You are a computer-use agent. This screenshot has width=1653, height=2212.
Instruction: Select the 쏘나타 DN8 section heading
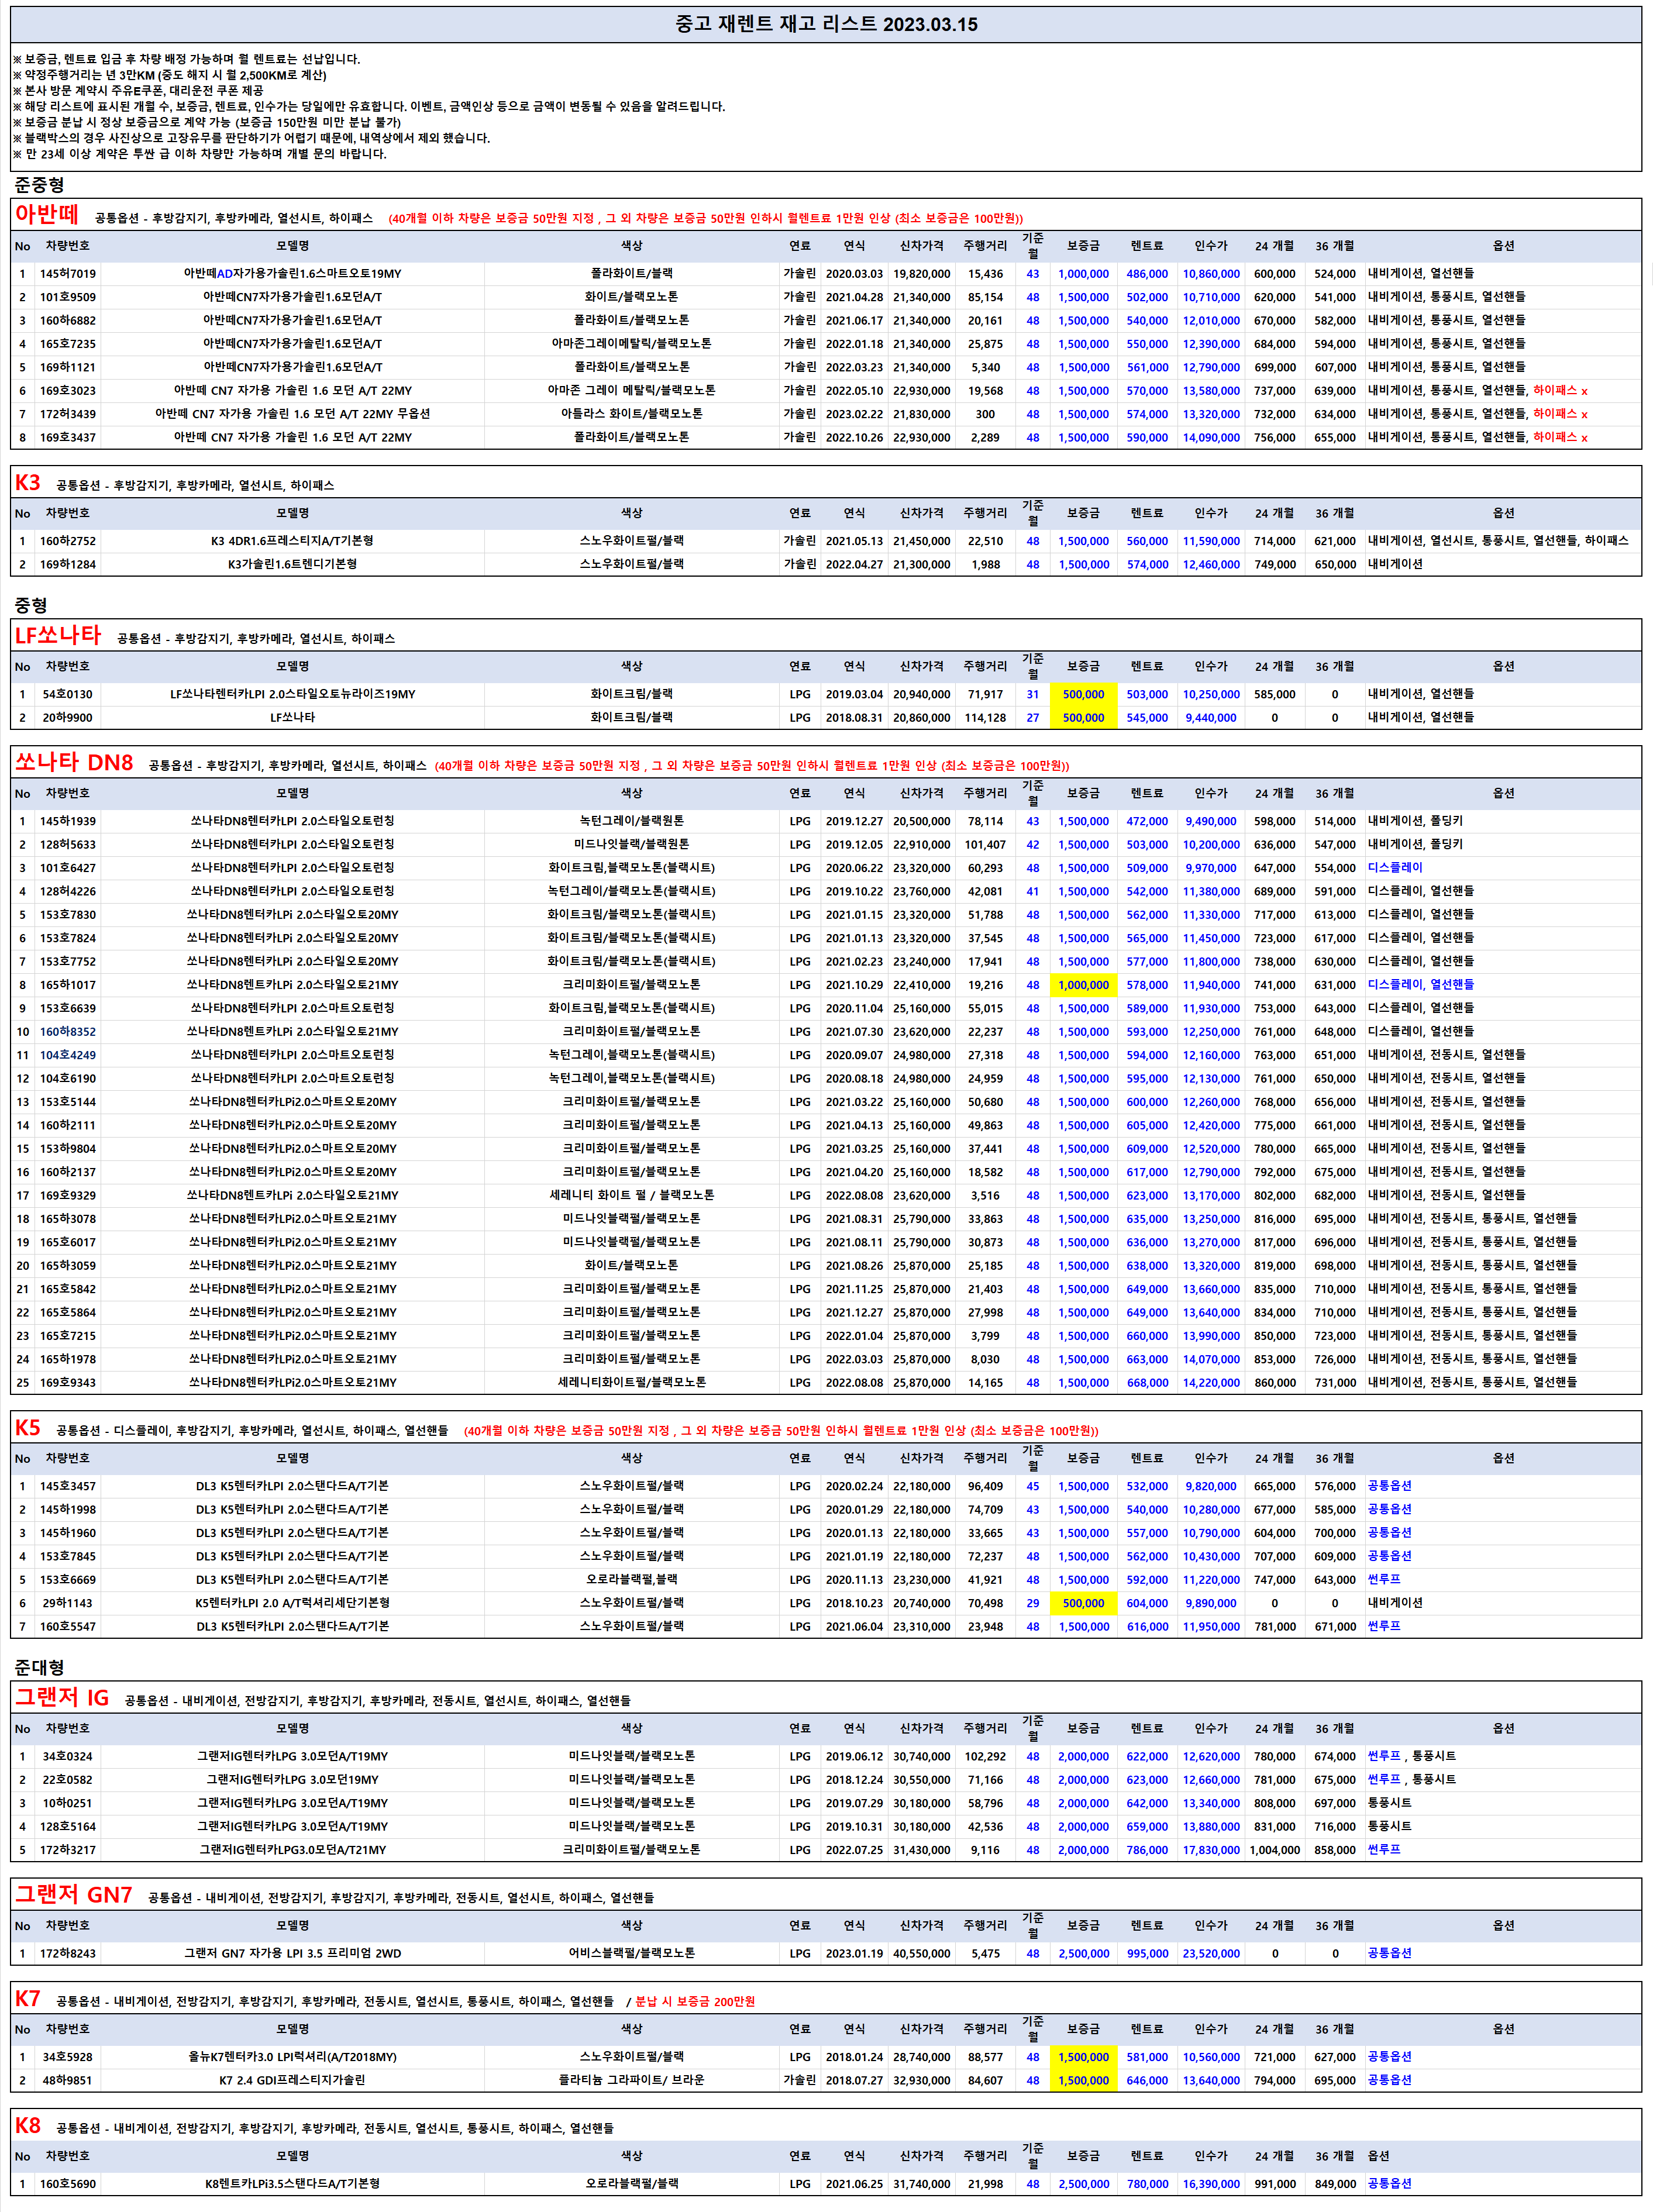click(74, 762)
